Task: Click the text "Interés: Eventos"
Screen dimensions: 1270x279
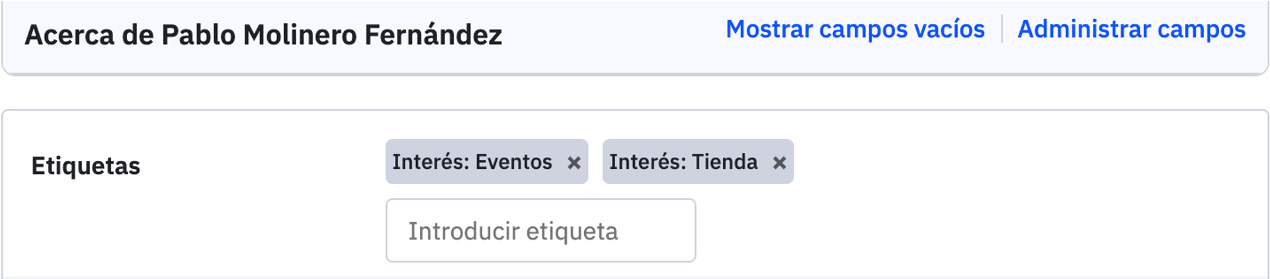Action: 472,162
